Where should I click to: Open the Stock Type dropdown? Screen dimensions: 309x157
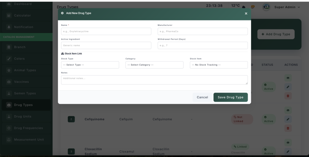pos(90,65)
